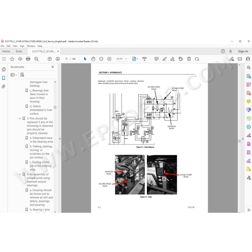Rotate the page view clockwise

[197, 59]
